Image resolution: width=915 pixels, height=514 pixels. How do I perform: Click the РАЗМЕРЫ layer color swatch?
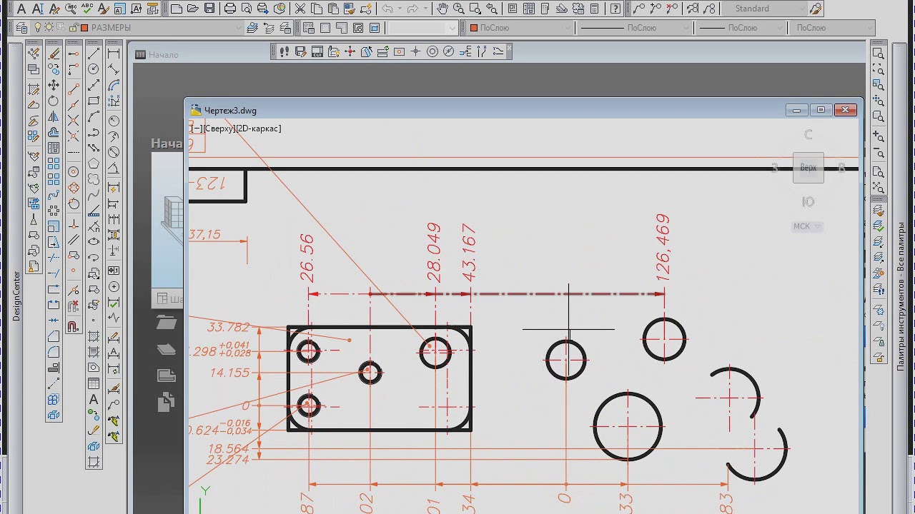pyautogui.click(x=85, y=28)
